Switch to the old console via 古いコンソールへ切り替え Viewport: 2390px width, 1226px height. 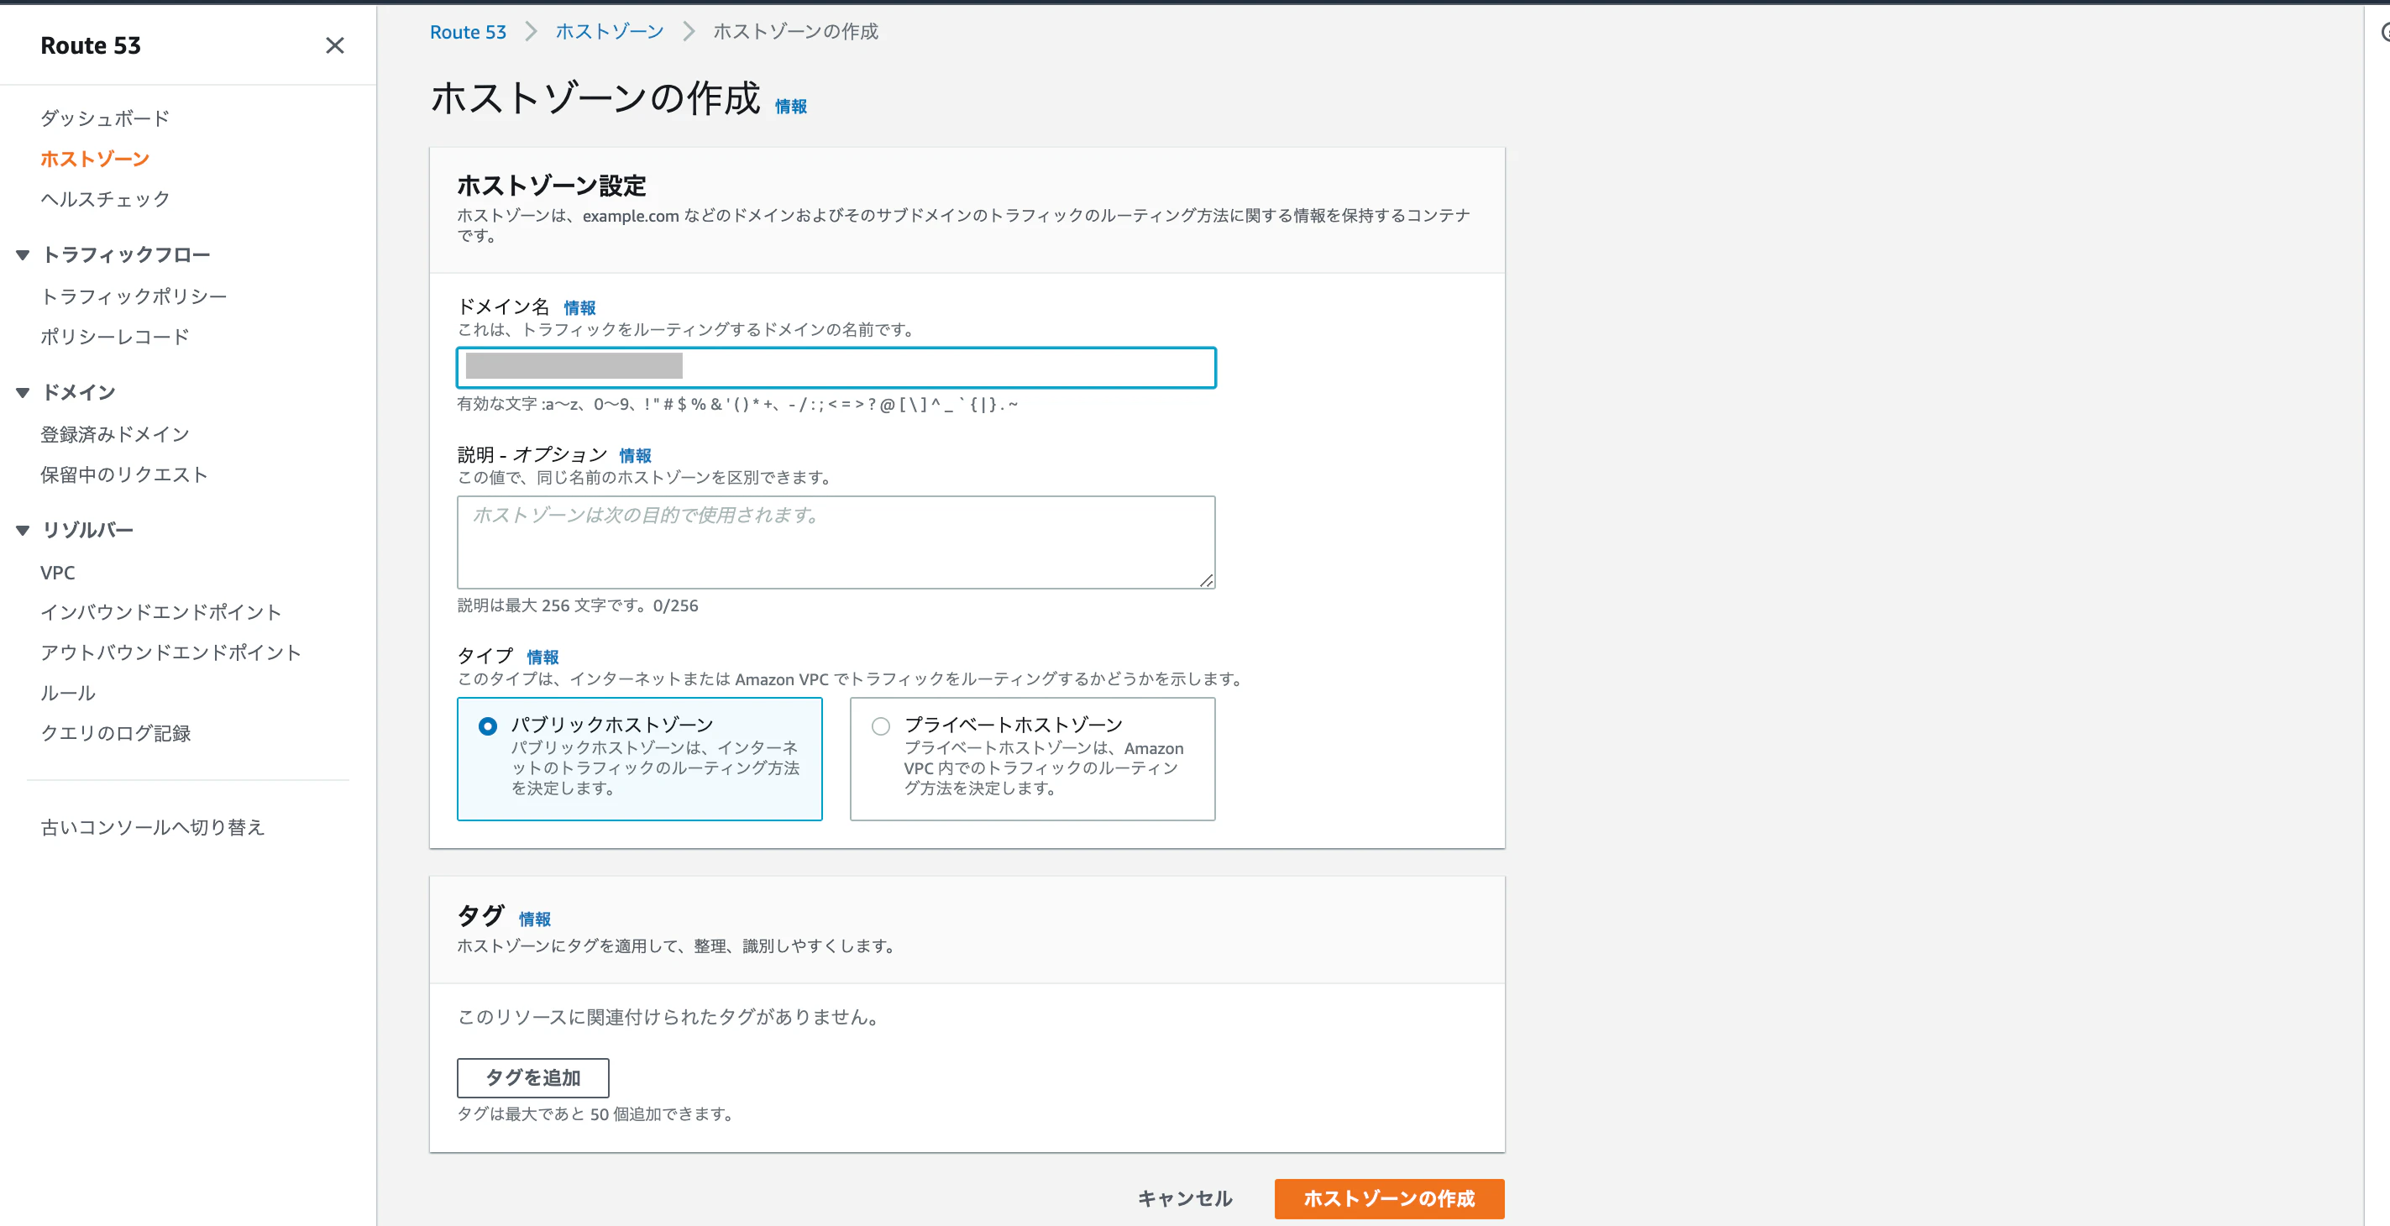pyautogui.click(x=152, y=826)
